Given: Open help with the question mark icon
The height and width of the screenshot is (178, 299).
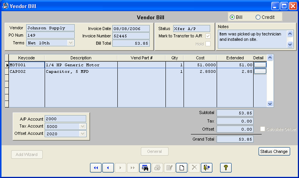Looking at the screenshot, I should point(226,168).
